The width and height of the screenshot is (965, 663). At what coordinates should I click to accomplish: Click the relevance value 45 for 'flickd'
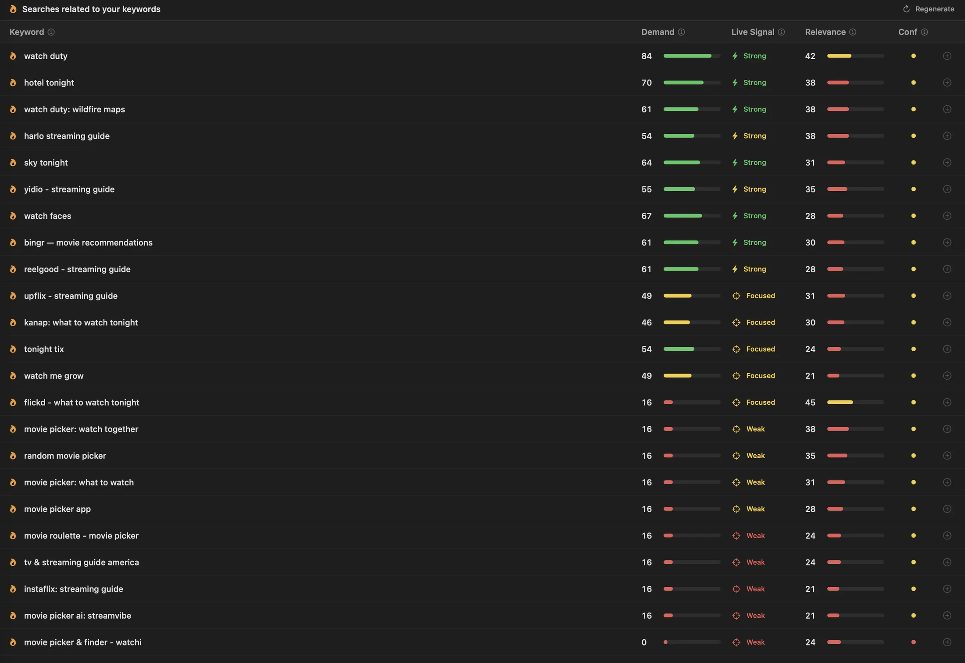point(810,402)
